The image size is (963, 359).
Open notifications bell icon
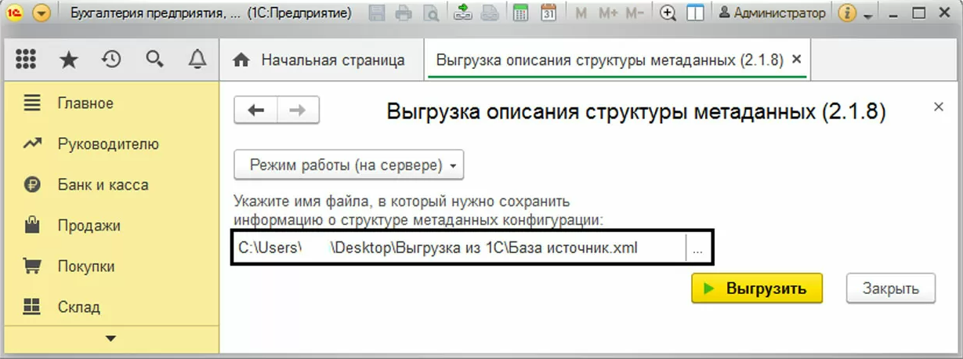197,60
